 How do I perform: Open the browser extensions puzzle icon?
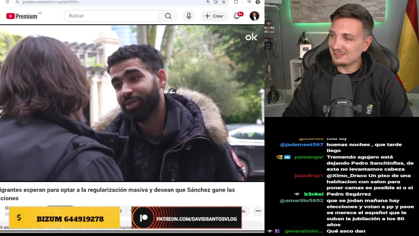236,2
